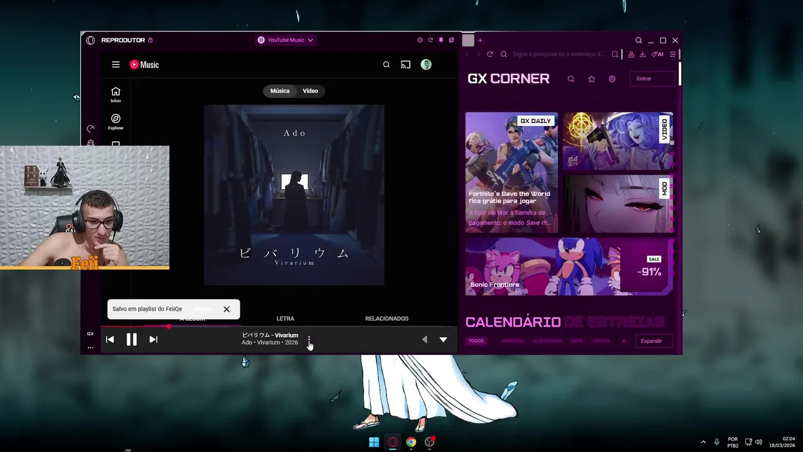The image size is (803, 452).
Task: Open the Fortnite Save the World article
Action: pyautogui.click(x=511, y=173)
